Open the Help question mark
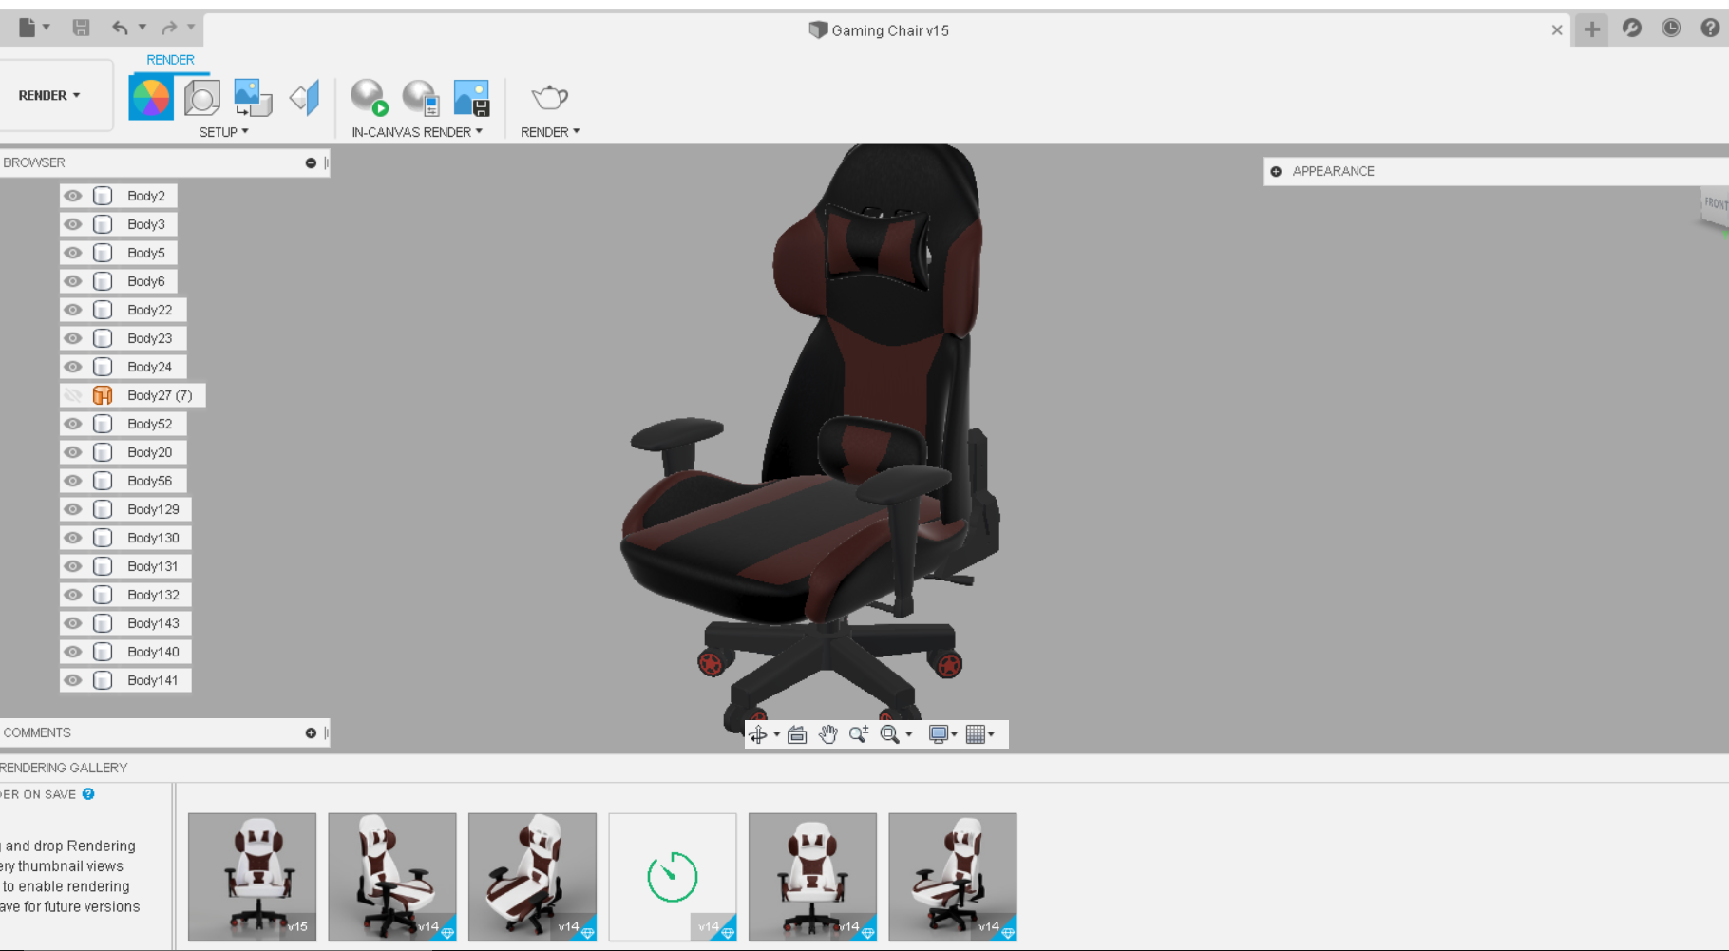Image resolution: width=1729 pixels, height=951 pixels. tap(1710, 29)
